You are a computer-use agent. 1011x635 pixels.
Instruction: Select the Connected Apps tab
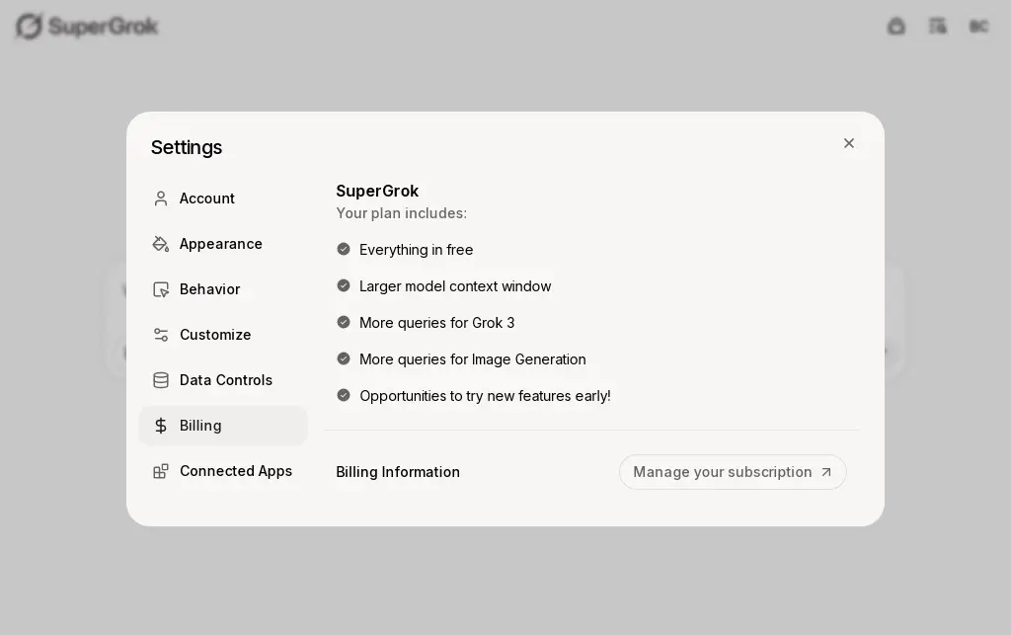point(223,471)
